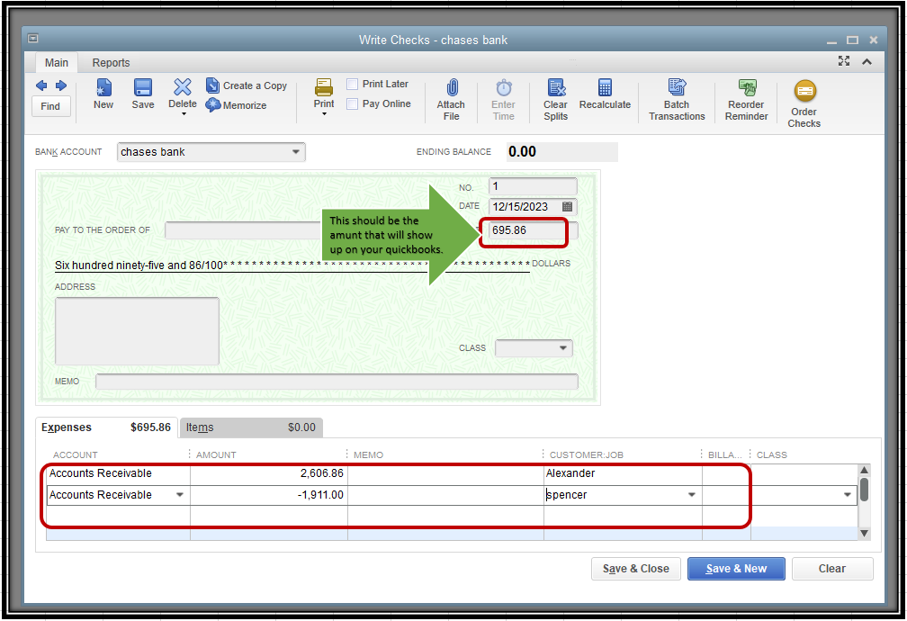Click the Order Checks icon
This screenshot has width=907, height=621.
[804, 92]
